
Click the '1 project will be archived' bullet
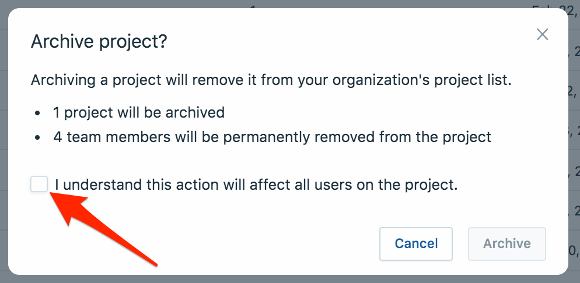click(x=139, y=112)
